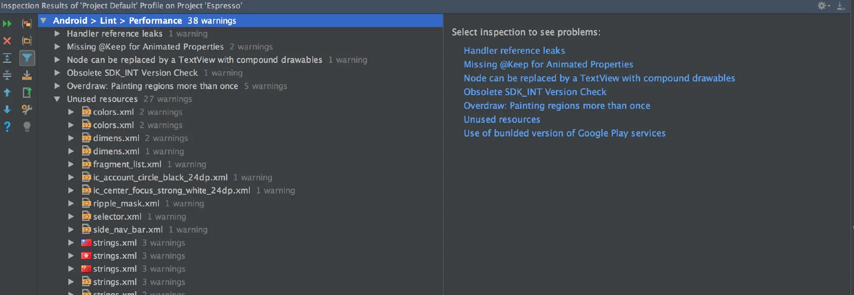Screen dimensions: 854x295
Task: Open gear settings menu at top right
Action: click(823, 6)
